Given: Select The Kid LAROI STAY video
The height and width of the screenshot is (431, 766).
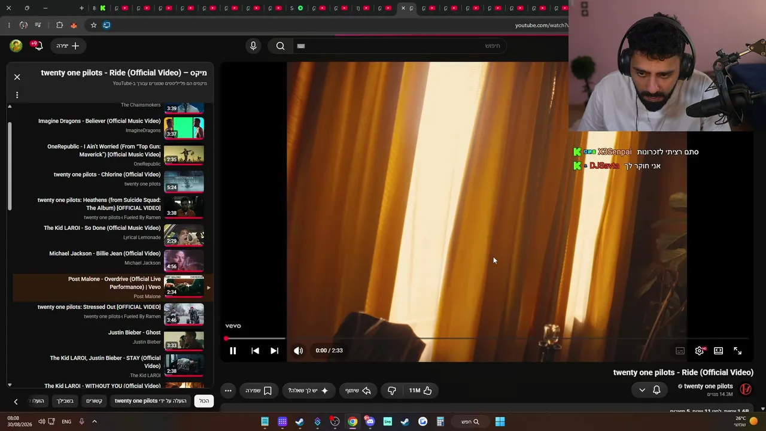Looking at the screenshot, I should click(114, 365).
